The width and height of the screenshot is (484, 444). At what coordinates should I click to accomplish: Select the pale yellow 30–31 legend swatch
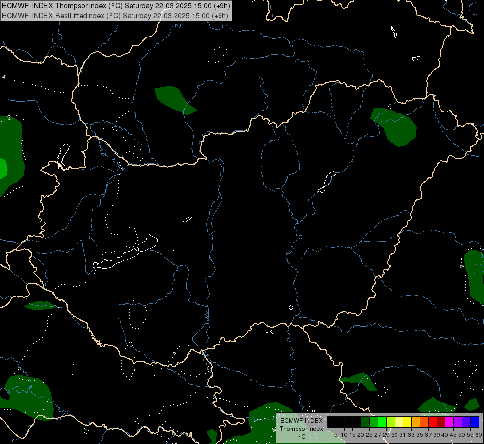click(399, 422)
